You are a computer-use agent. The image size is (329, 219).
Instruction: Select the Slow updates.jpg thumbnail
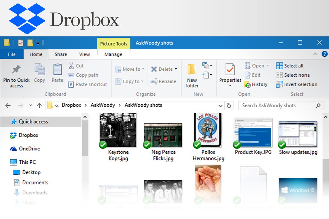[298, 134]
